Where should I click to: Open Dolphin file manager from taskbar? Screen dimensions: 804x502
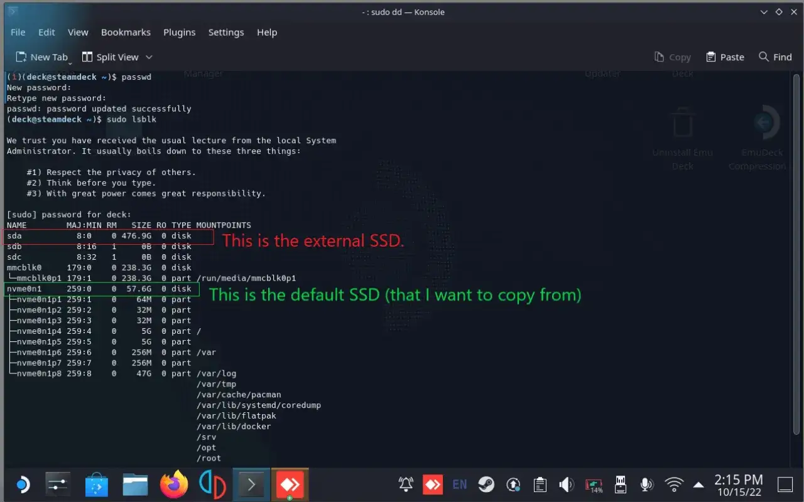pyautogui.click(x=134, y=484)
